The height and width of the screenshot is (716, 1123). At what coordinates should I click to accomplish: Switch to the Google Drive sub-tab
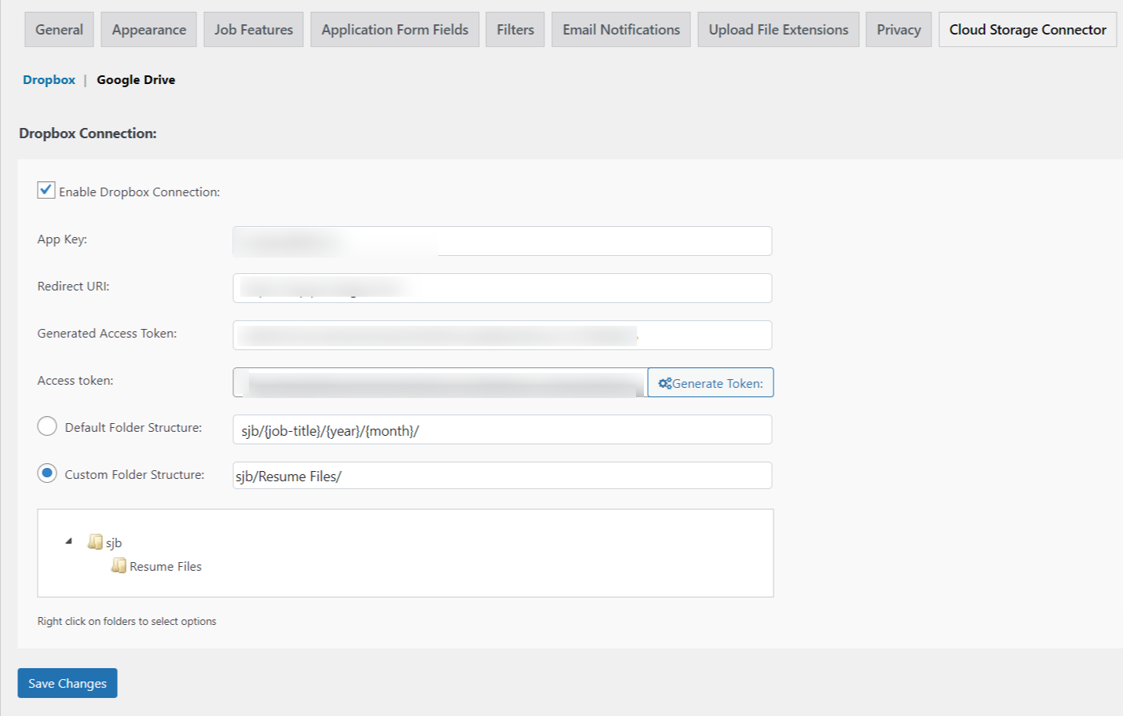tap(136, 79)
